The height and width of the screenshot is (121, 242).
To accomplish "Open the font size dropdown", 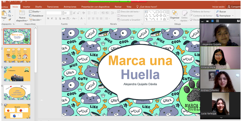I will [70, 13].
